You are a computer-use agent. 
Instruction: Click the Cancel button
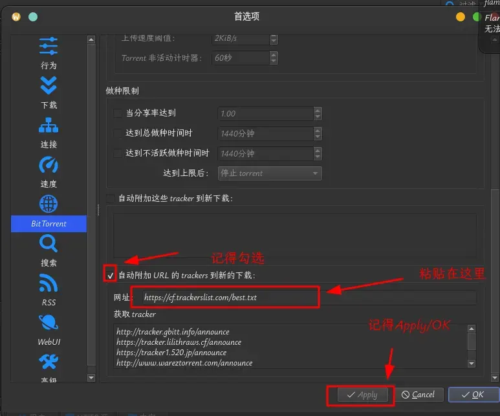(x=418, y=395)
